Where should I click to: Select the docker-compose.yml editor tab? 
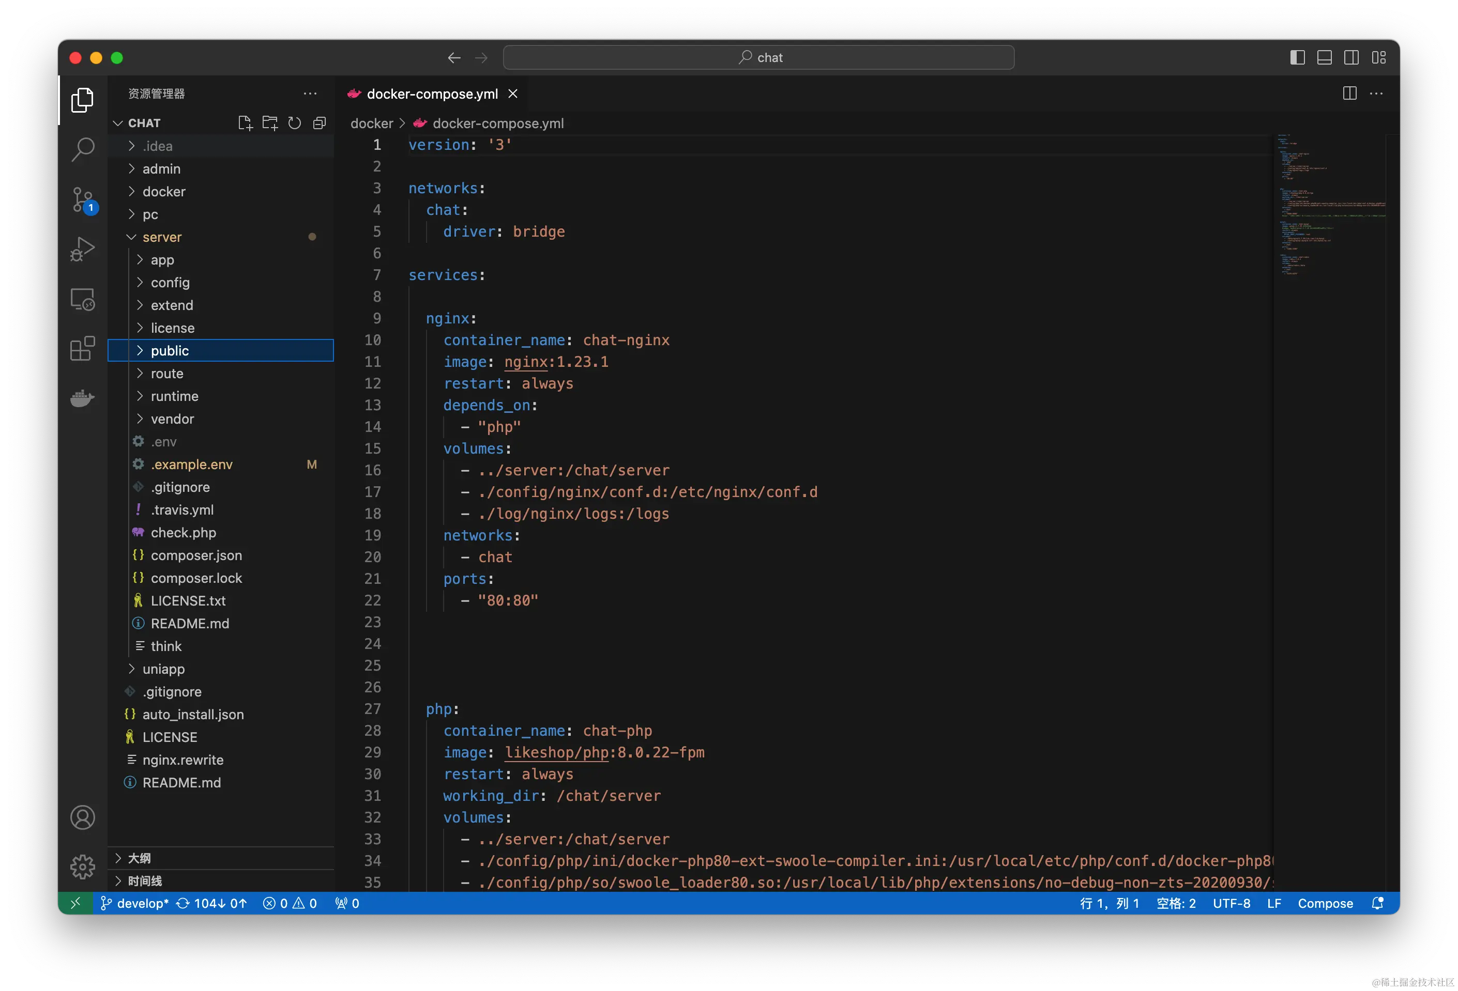(x=432, y=94)
